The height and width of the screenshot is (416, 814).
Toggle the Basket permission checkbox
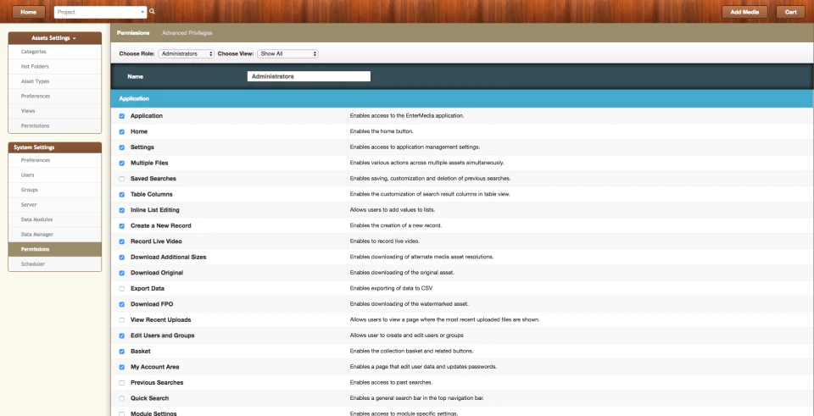pyautogui.click(x=122, y=352)
